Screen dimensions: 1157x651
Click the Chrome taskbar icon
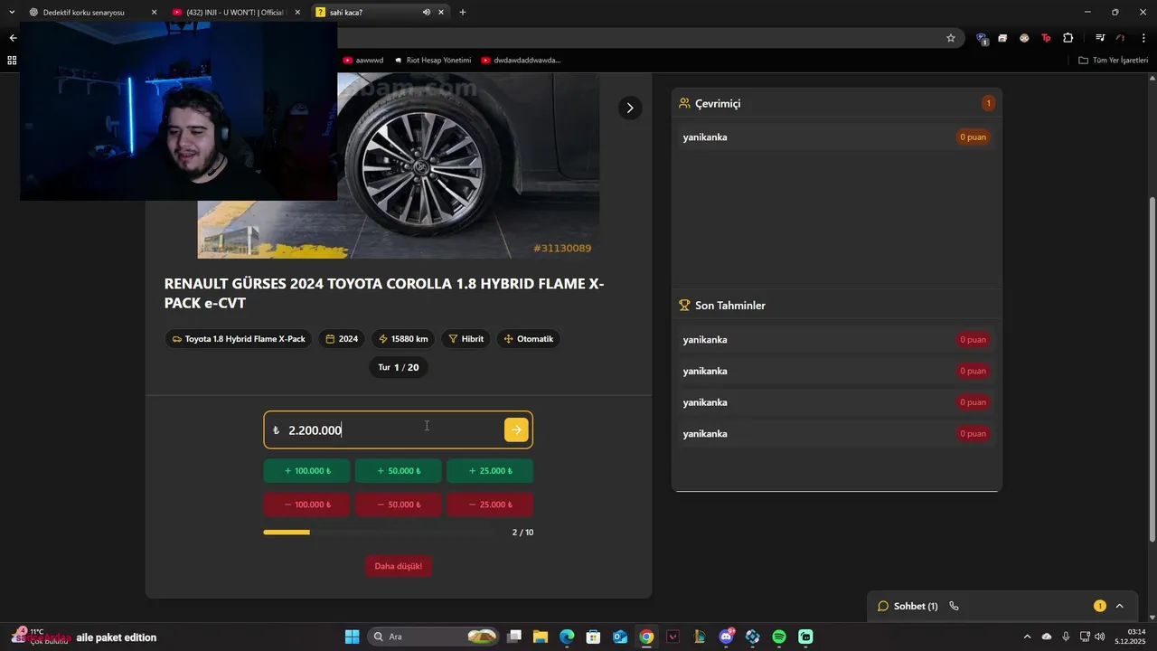point(646,637)
